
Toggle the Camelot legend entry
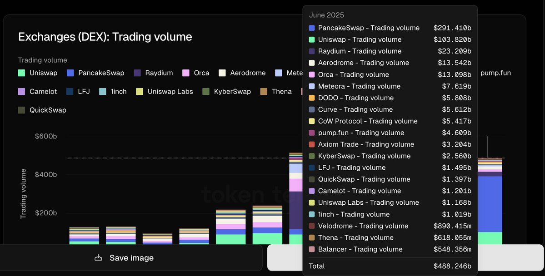(38, 92)
